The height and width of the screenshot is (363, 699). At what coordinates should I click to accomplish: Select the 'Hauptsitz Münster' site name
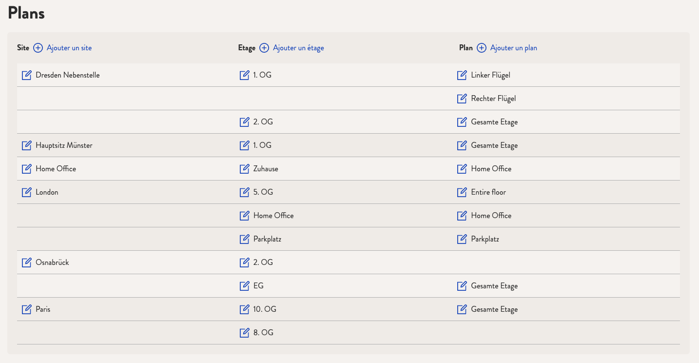pos(64,145)
